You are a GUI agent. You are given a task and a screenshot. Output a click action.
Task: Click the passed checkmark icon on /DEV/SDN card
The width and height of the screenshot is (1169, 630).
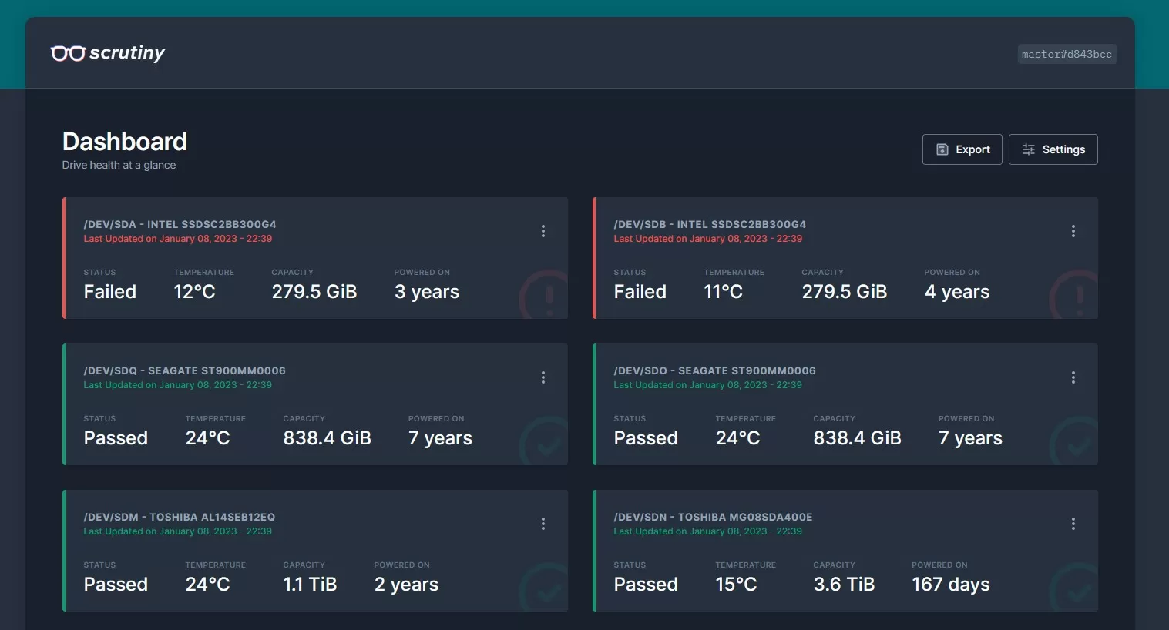click(1075, 588)
